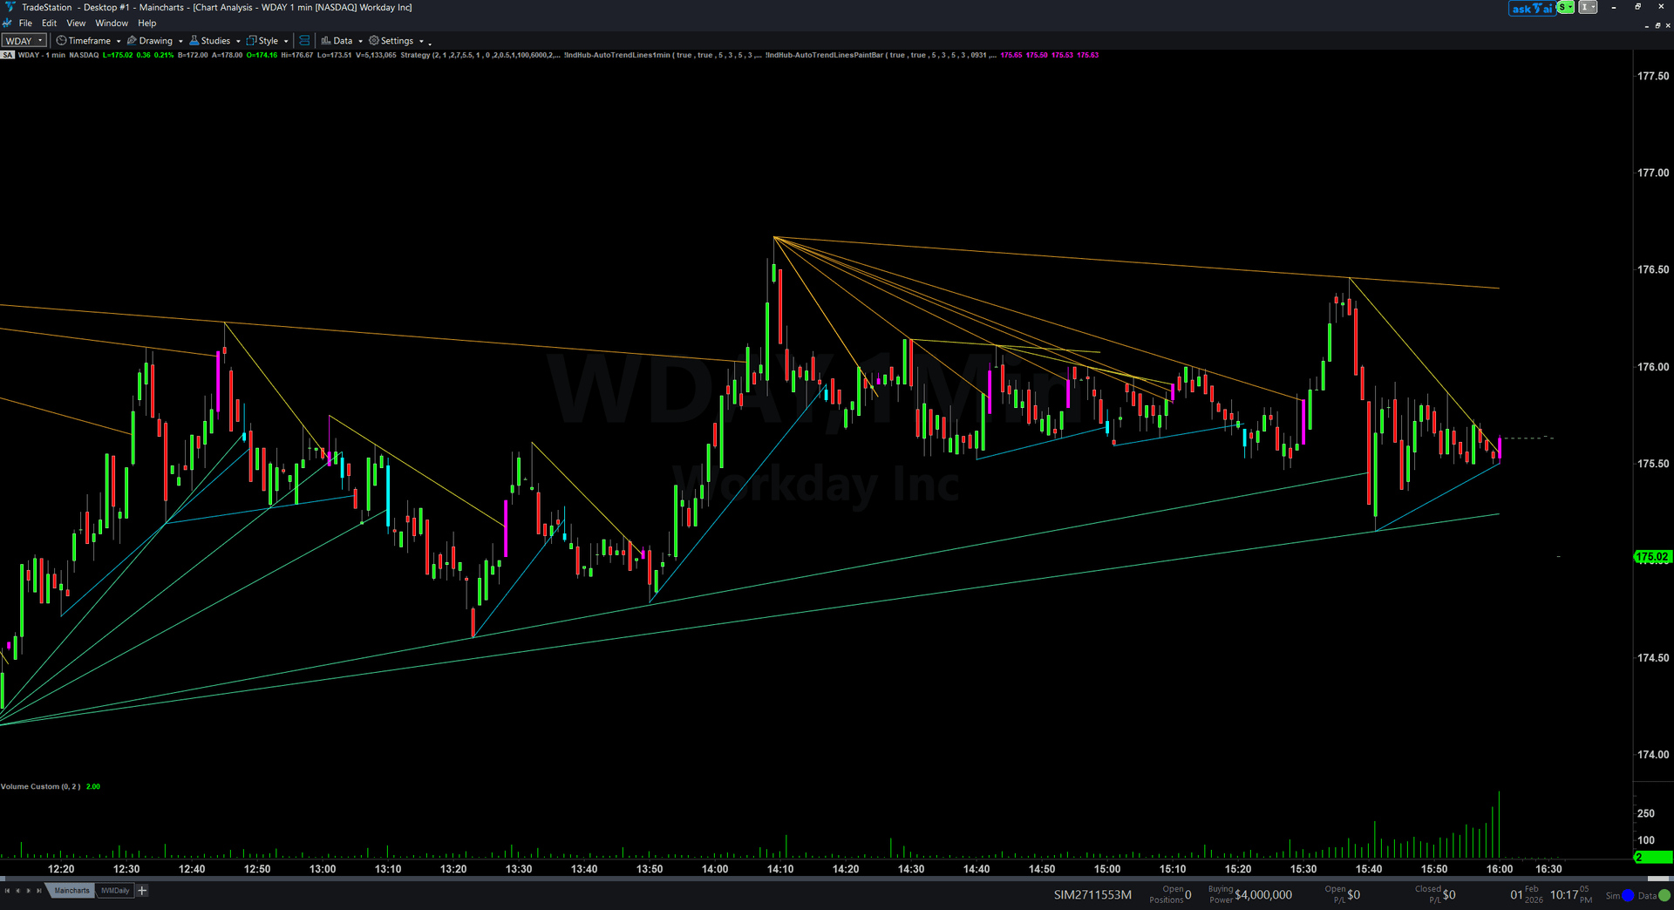Switch to the IWMDaily workspace tab

click(115, 891)
